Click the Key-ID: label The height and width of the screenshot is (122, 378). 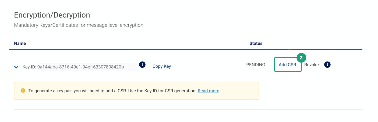(29, 67)
